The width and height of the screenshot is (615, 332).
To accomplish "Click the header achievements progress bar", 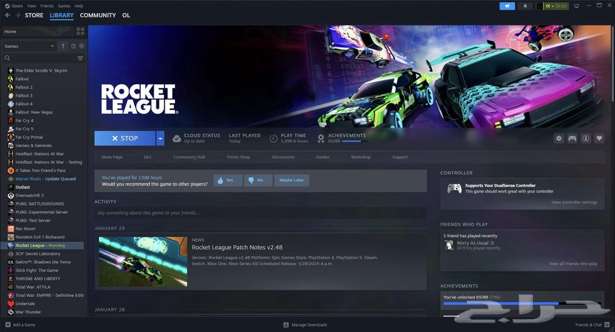I will pyautogui.click(x=355, y=141).
